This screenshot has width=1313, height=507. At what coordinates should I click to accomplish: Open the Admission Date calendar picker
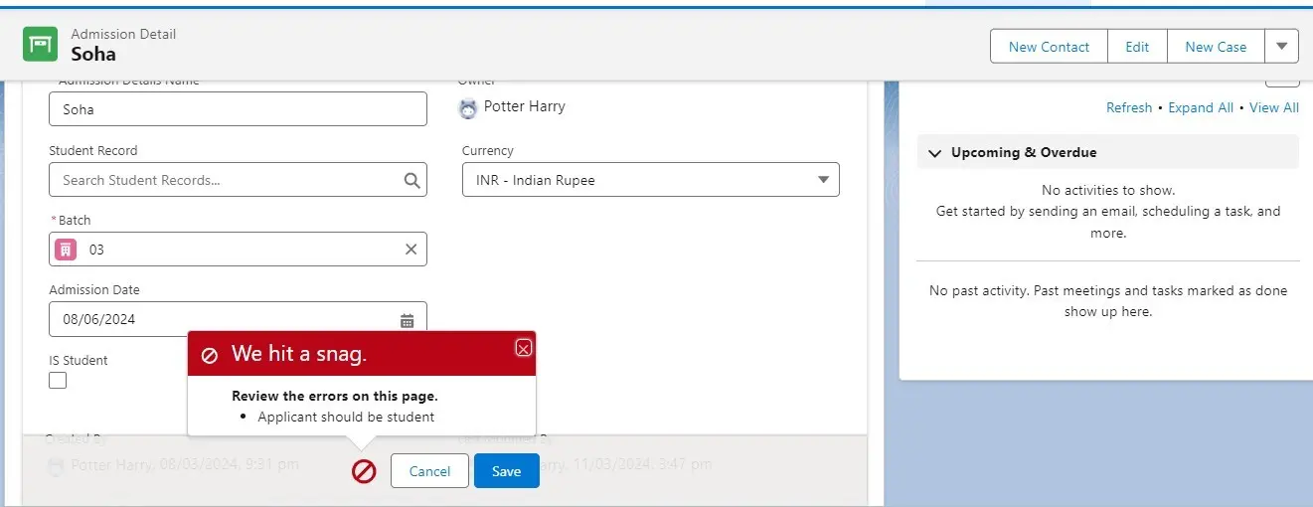(x=408, y=320)
